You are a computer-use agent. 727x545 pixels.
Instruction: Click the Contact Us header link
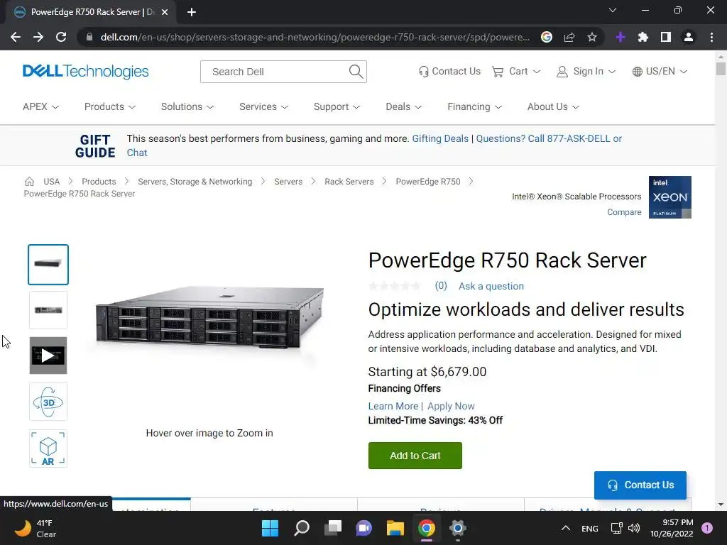449,72
